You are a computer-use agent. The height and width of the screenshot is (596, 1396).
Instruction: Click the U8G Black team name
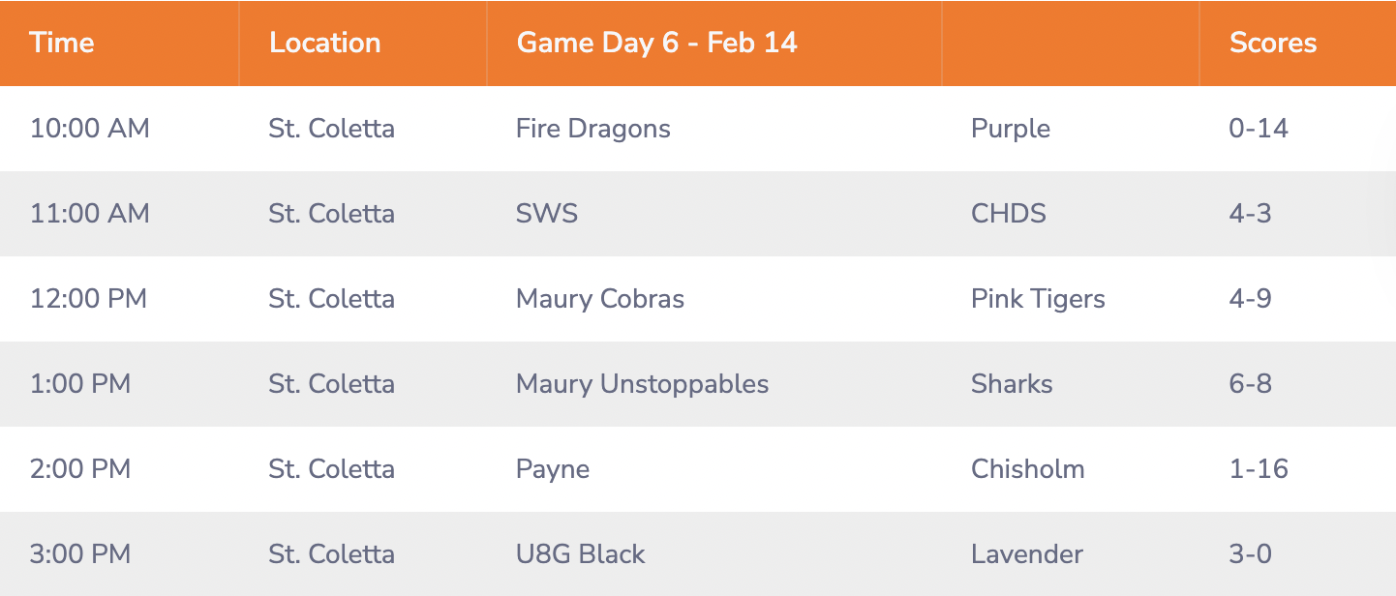pyautogui.click(x=580, y=554)
